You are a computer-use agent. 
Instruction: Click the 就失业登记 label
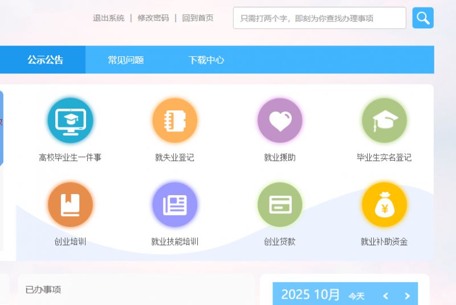(x=174, y=157)
